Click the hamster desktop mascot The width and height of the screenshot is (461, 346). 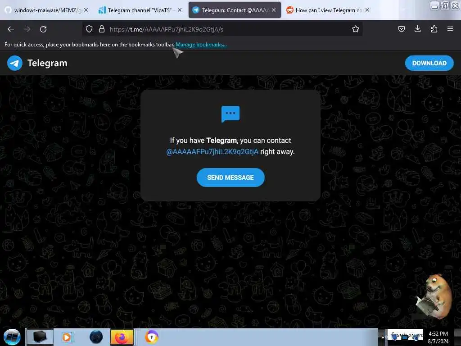pos(434,296)
